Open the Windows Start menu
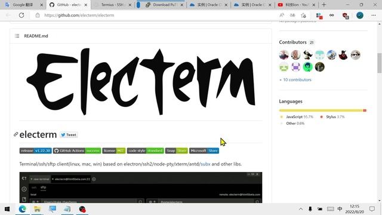 [7, 209]
